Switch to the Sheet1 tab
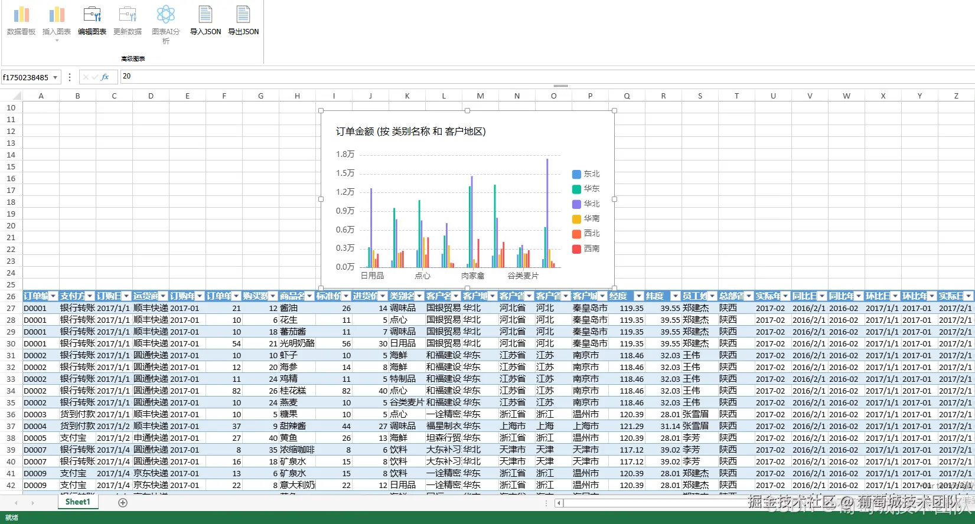Viewport: 975px width, 524px height. pos(77,502)
